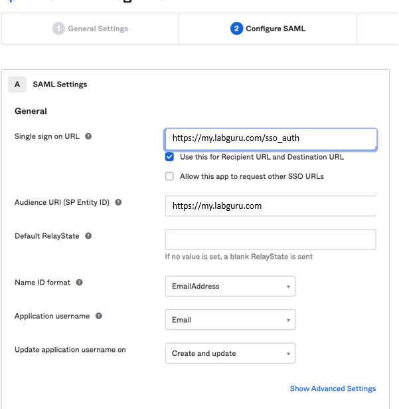Click the blue step 2 number circle
The height and width of the screenshot is (409, 399).
coord(236,29)
